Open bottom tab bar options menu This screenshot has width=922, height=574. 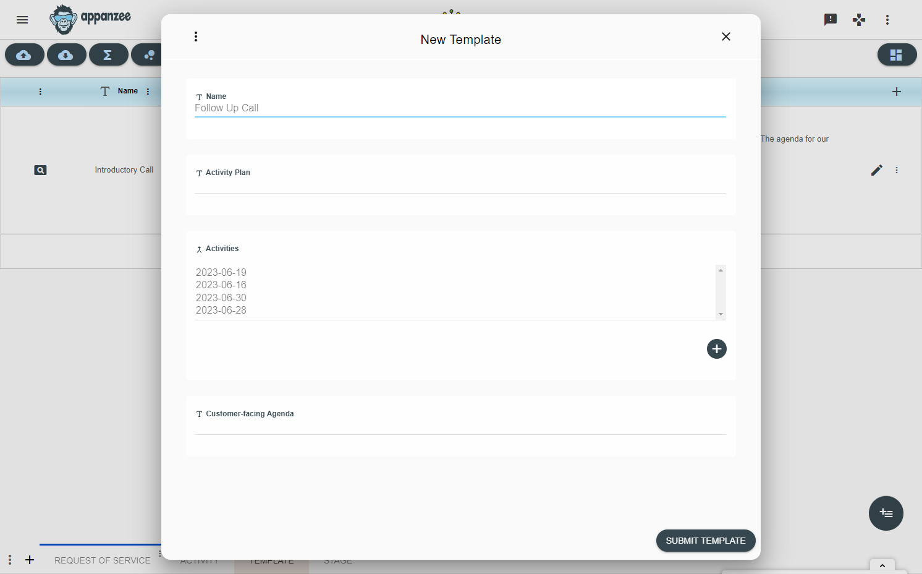(x=10, y=560)
